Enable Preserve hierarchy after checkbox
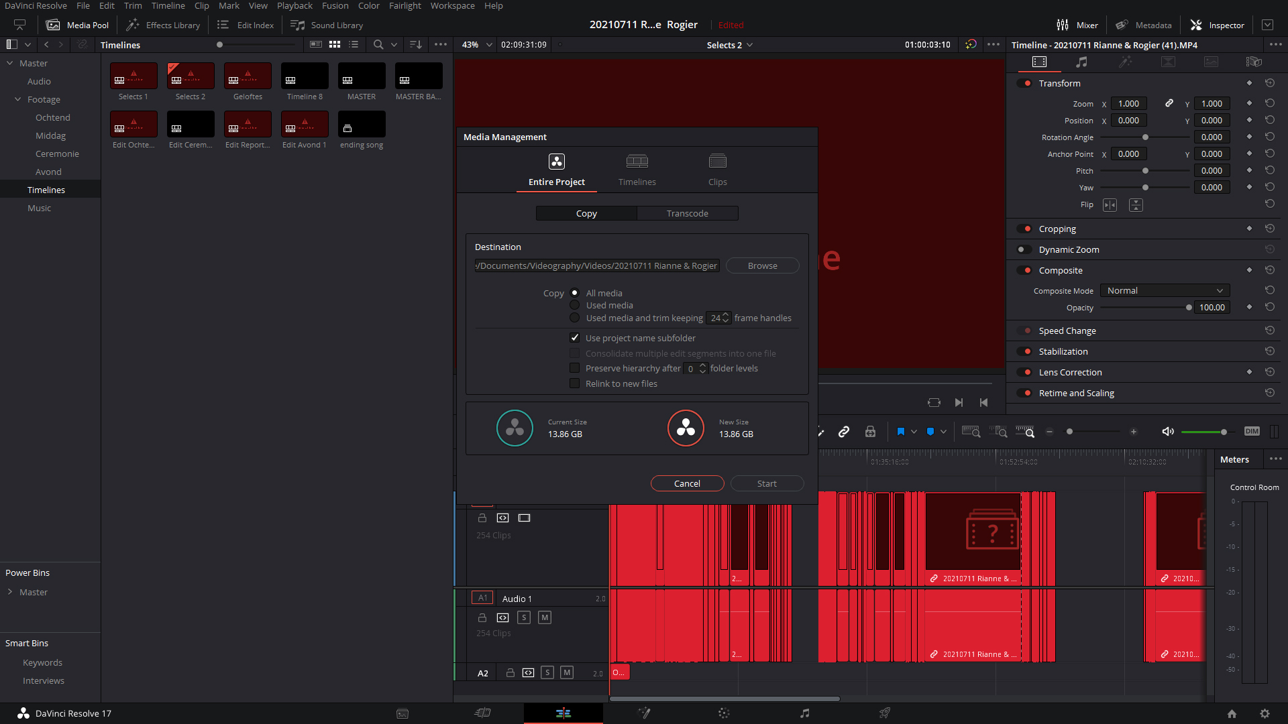Viewport: 1288px width, 724px height. pos(575,368)
